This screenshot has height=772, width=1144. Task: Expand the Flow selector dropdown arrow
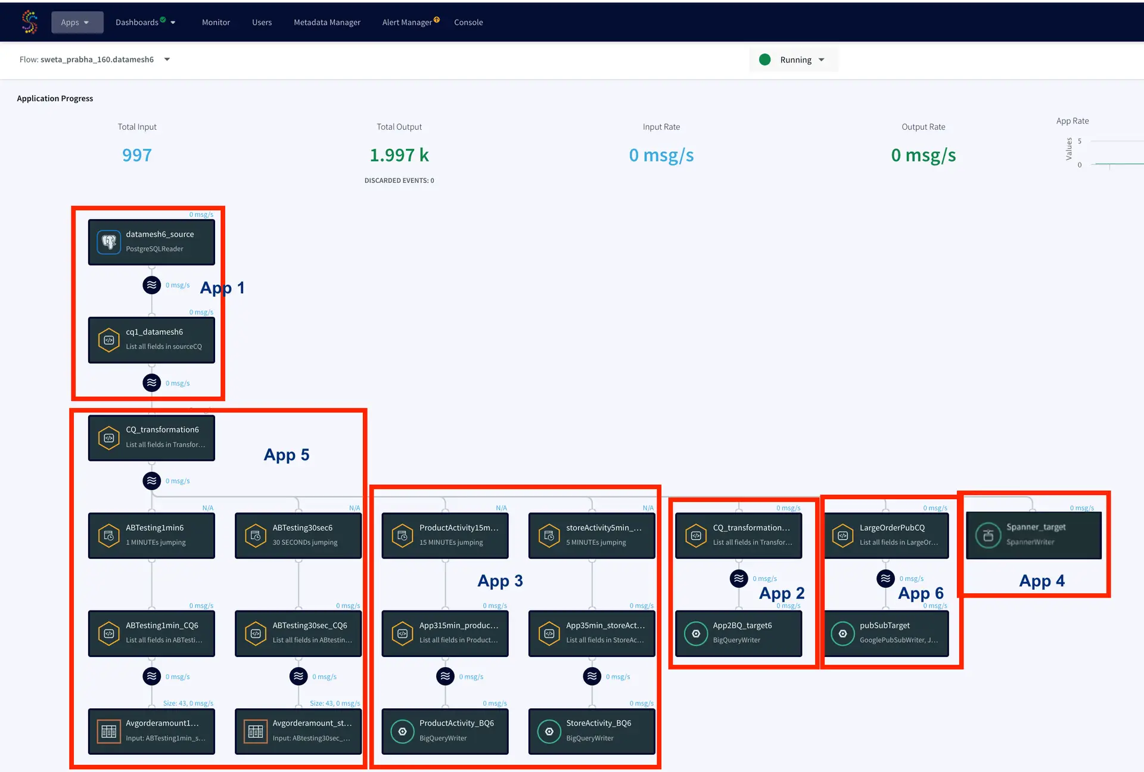pos(167,60)
